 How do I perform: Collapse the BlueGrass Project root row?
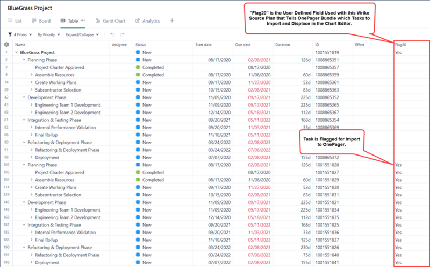(x=17, y=52)
